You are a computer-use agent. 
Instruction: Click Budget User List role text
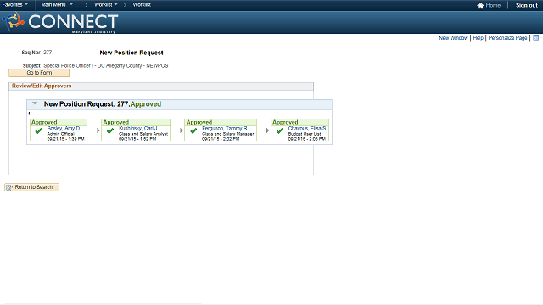click(x=305, y=134)
